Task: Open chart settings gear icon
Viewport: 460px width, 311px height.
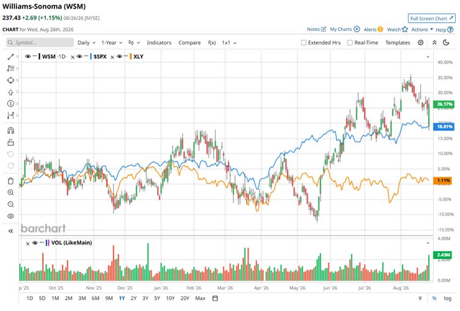Action: click(420, 43)
